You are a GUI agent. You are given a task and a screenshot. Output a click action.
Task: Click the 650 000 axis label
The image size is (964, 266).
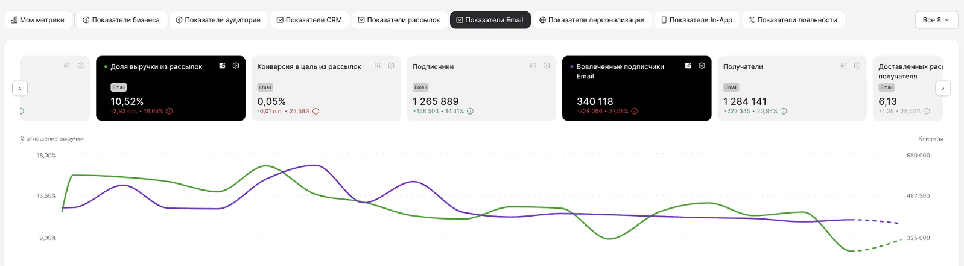point(918,156)
